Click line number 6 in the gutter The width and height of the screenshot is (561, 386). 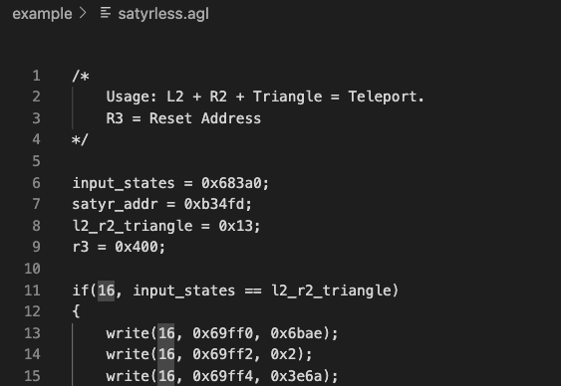pyautogui.click(x=36, y=183)
